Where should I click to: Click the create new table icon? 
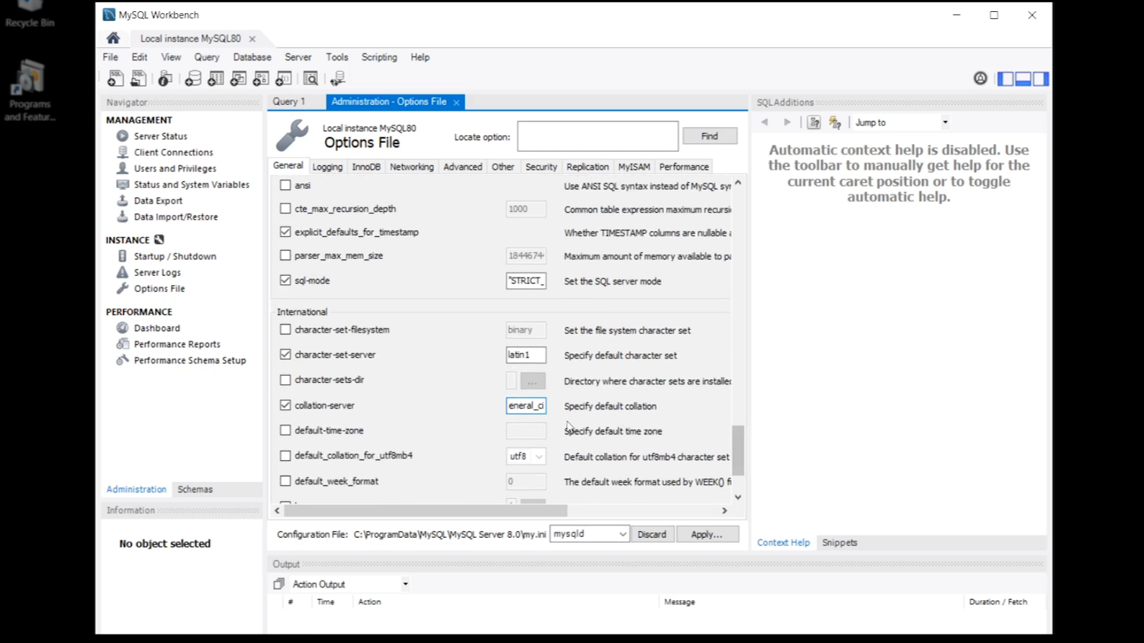click(x=216, y=79)
